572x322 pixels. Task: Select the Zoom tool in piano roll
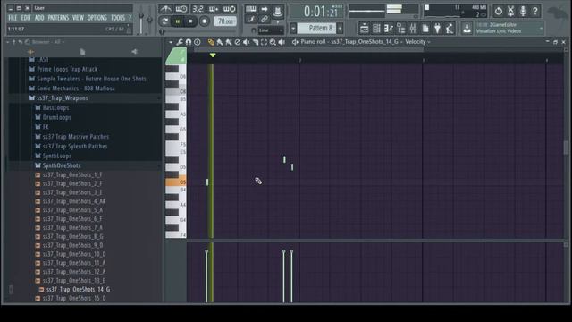[x=273, y=42]
